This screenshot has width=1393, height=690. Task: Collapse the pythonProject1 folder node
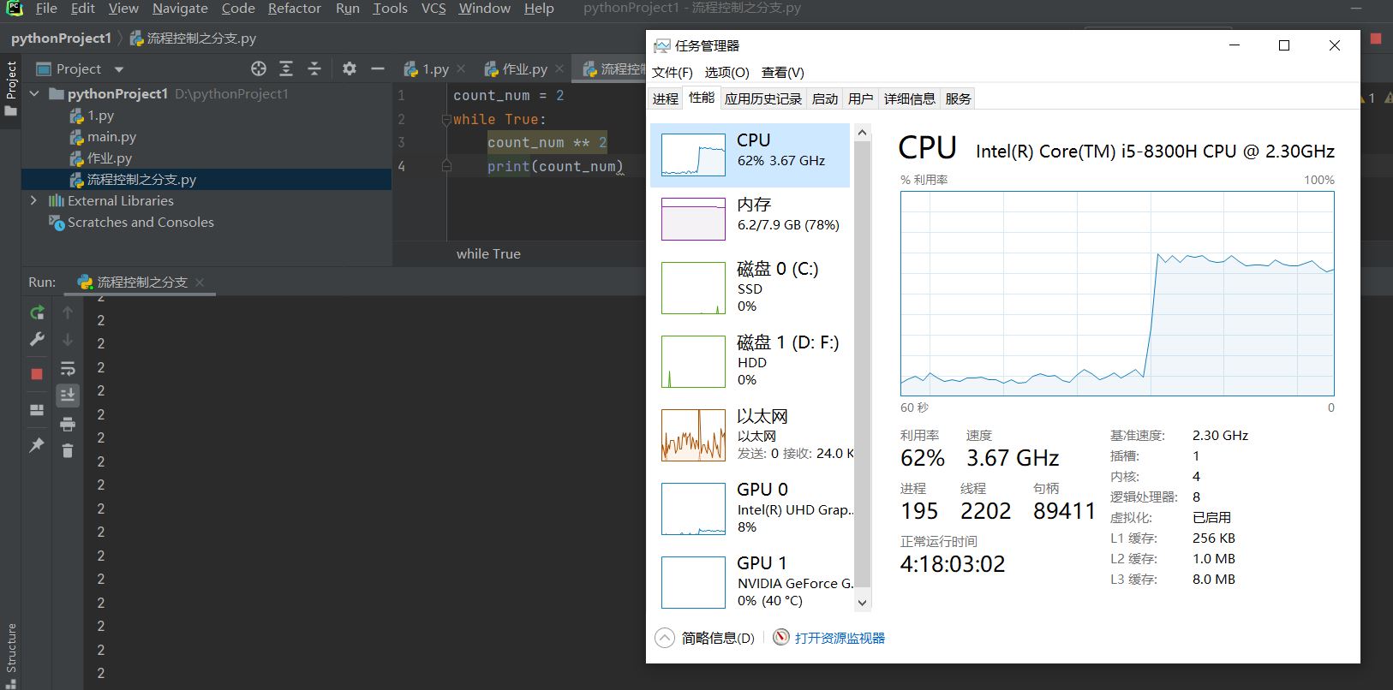click(34, 93)
